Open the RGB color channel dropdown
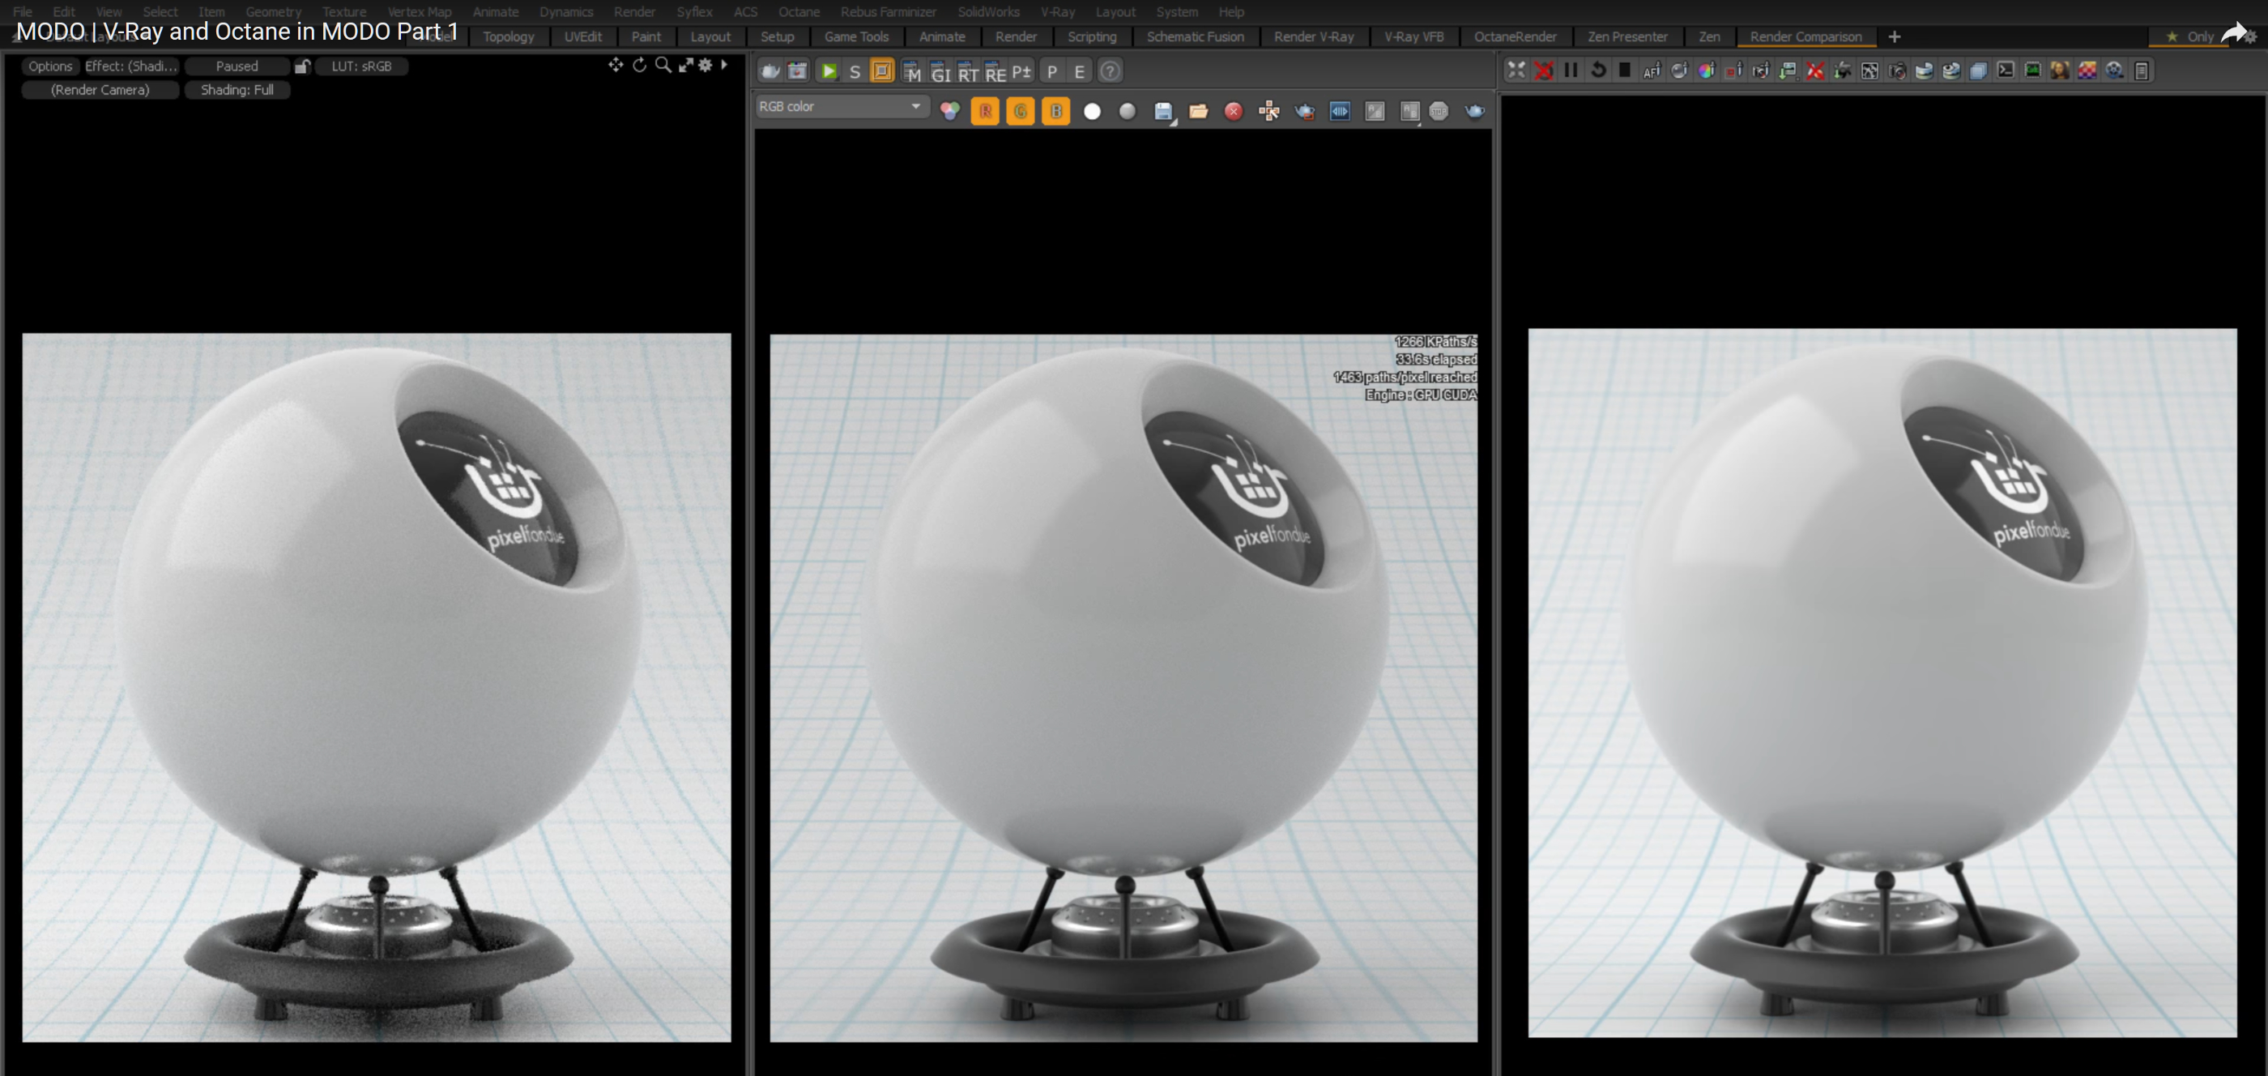This screenshot has width=2268, height=1076. [840, 106]
